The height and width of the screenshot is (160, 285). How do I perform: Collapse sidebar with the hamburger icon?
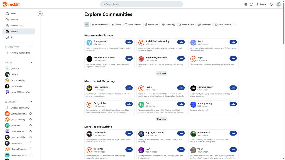[x=40, y=14]
